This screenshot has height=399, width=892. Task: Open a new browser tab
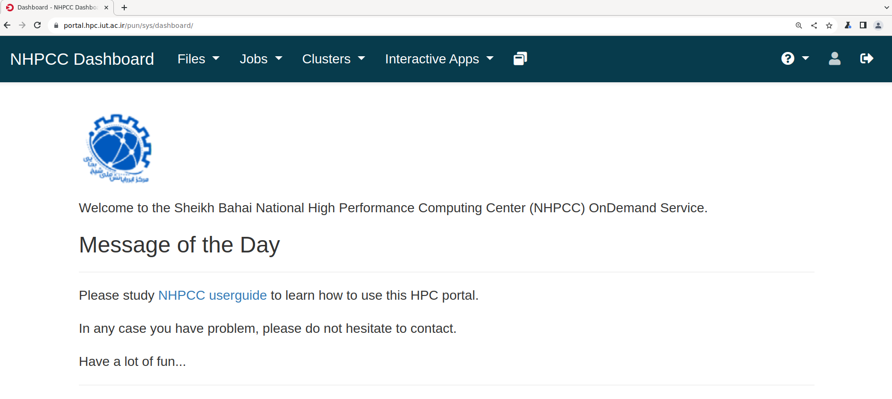(x=124, y=8)
